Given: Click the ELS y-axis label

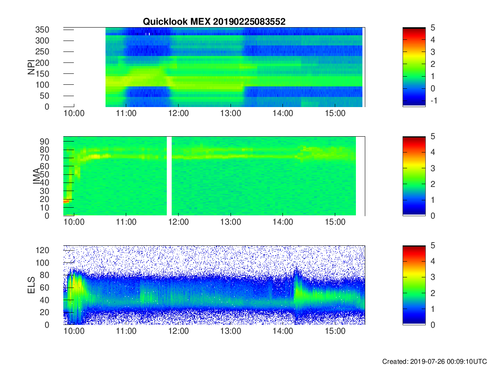Looking at the screenshot, I should [31, 285].
